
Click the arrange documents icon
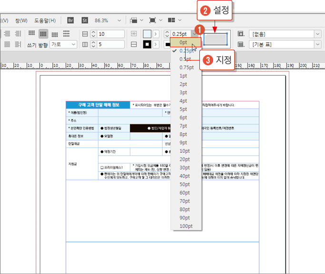pos(171,20)
